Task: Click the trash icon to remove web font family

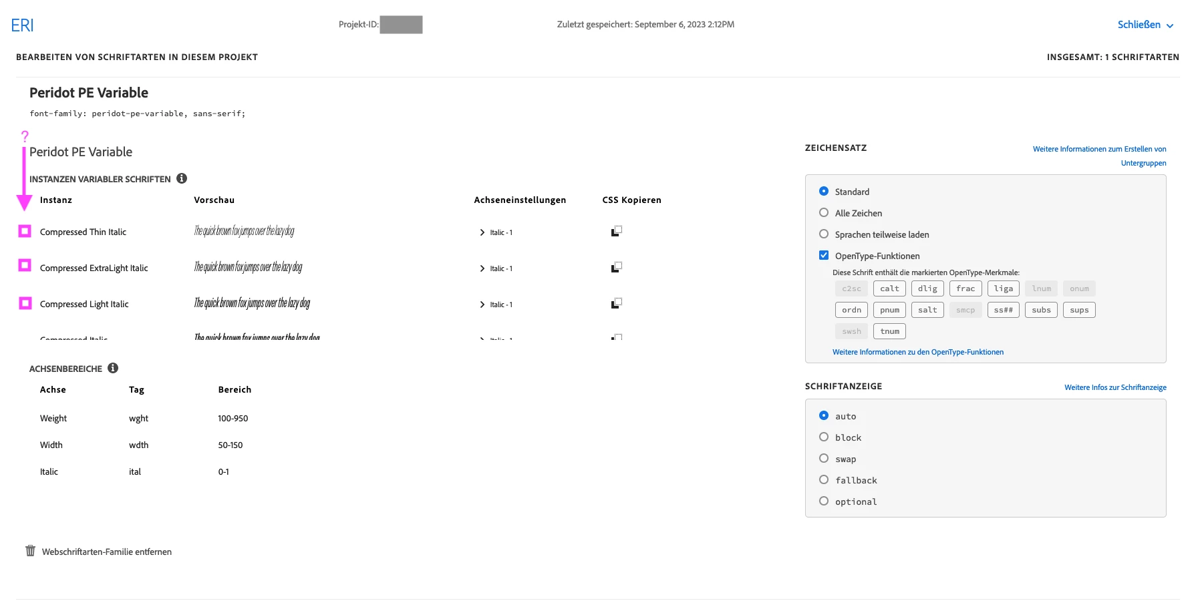Action: click(x=30, y=551)
